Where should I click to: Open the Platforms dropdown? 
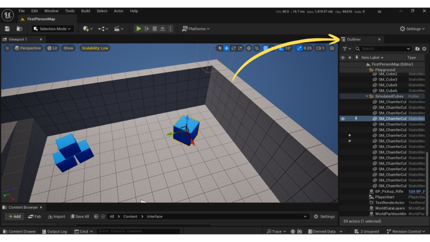[x=196, y=29]
